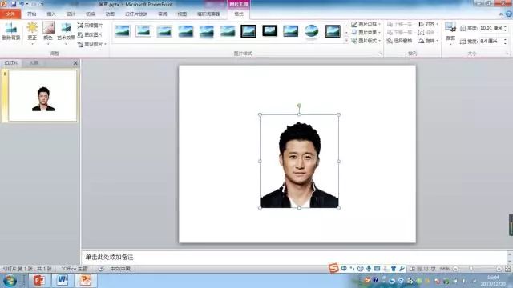
Task: Apply the third picture style in gallery
Action: pyautogui.click(x=164, y=31)
